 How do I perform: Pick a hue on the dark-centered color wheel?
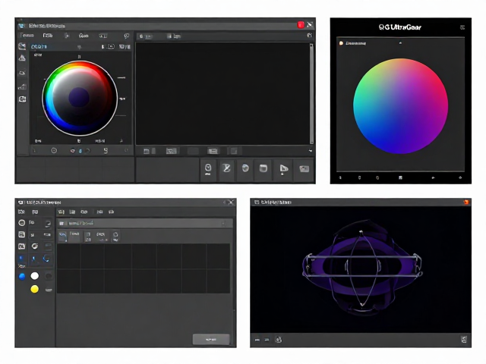coord(80,98)
